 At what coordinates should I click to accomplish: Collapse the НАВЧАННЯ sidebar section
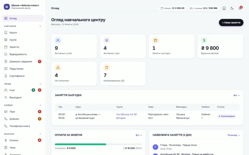(x=40, y=26)
